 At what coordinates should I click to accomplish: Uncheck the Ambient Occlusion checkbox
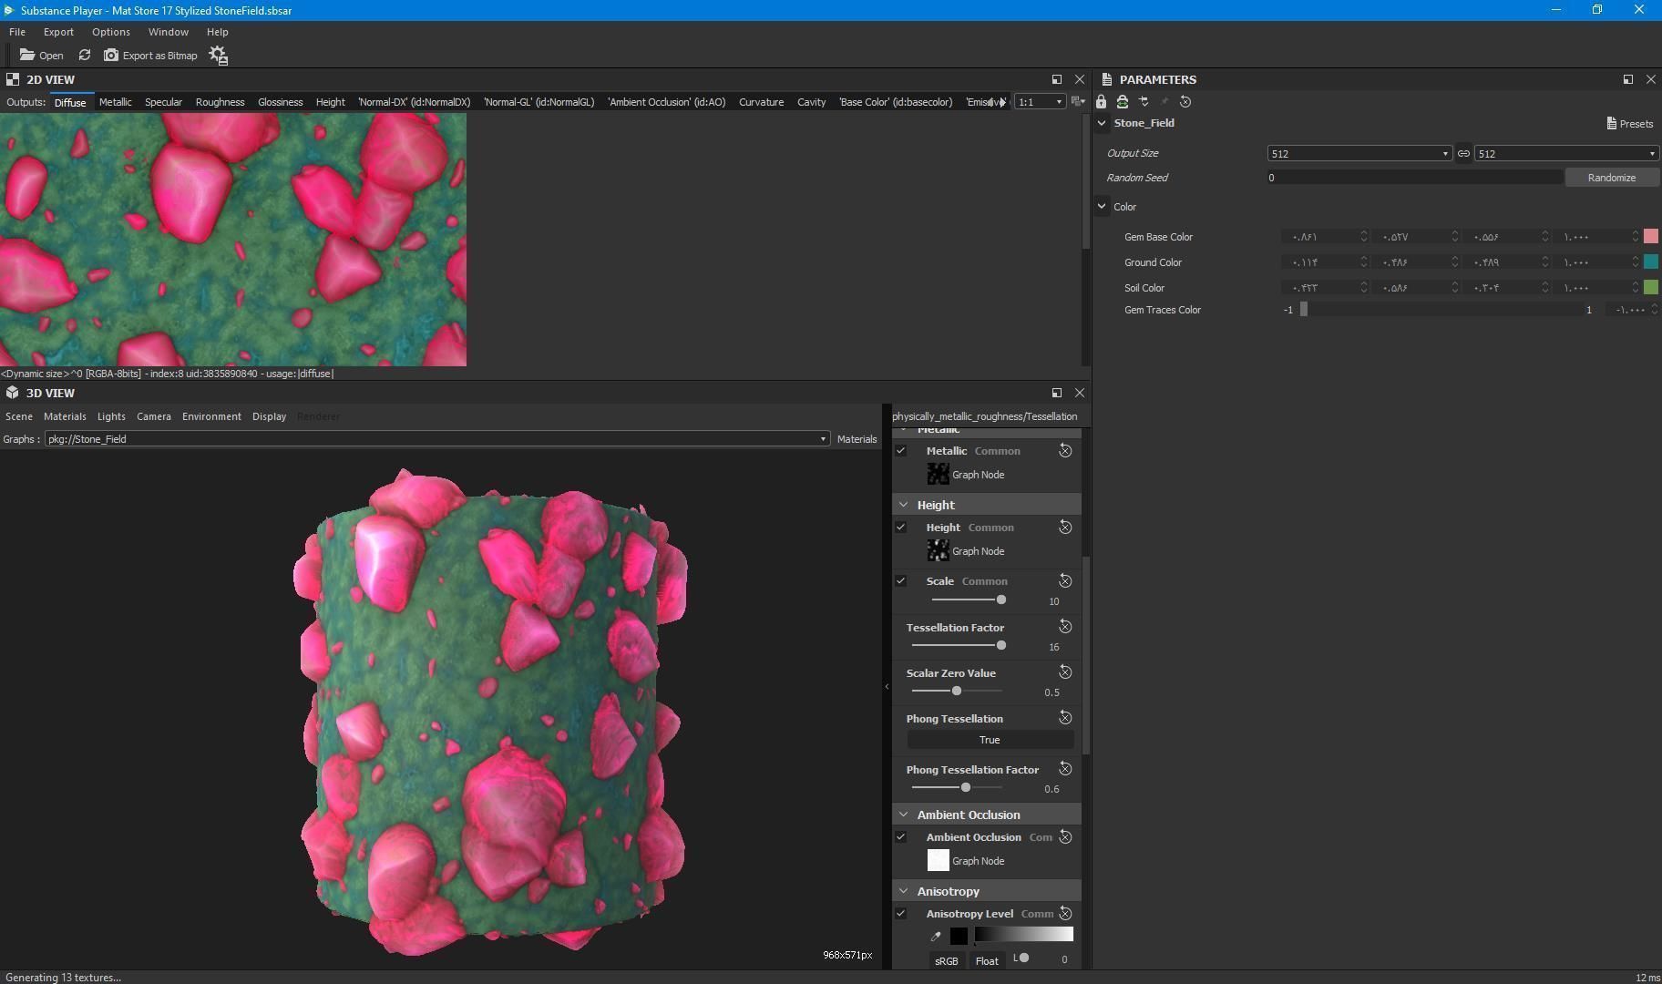pos(901,837)
